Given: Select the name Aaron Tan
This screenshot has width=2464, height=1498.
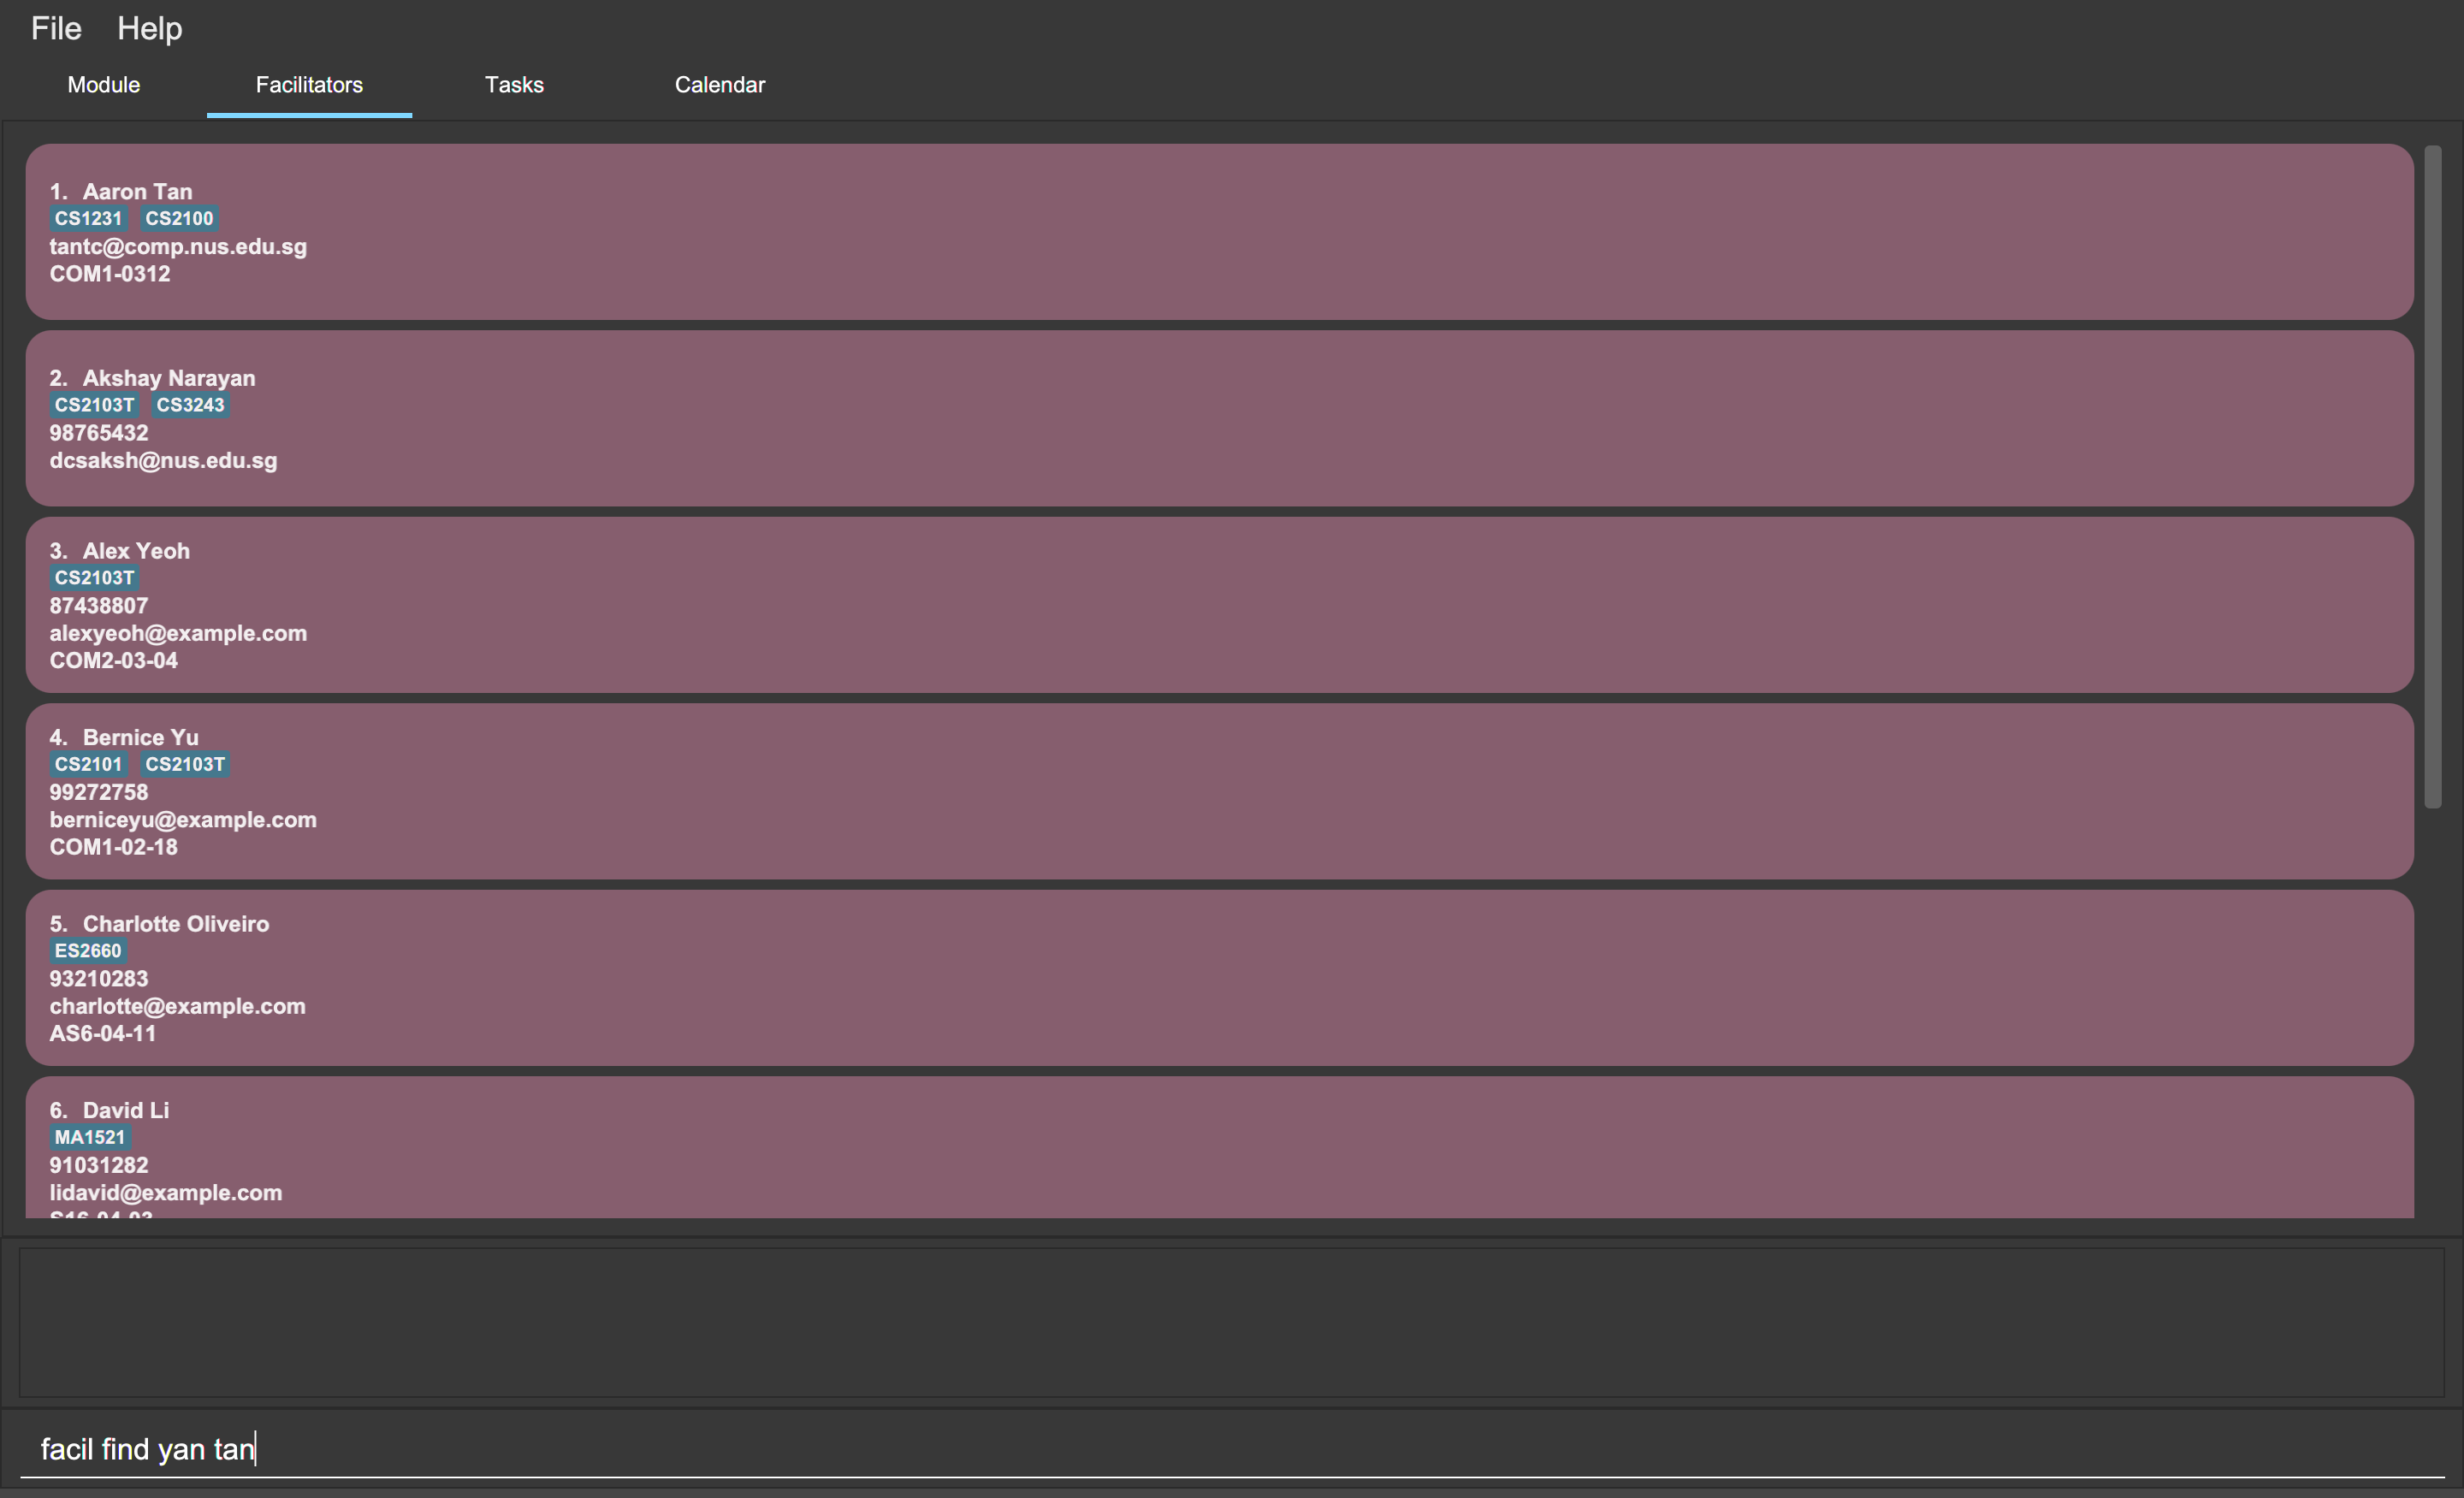Looking at the screenshot, I should pyautogui.click(x=137, y=191).
